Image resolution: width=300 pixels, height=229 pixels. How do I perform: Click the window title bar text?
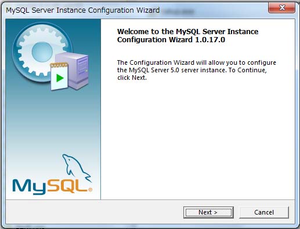pyautogui.click(x=83, y=10)
